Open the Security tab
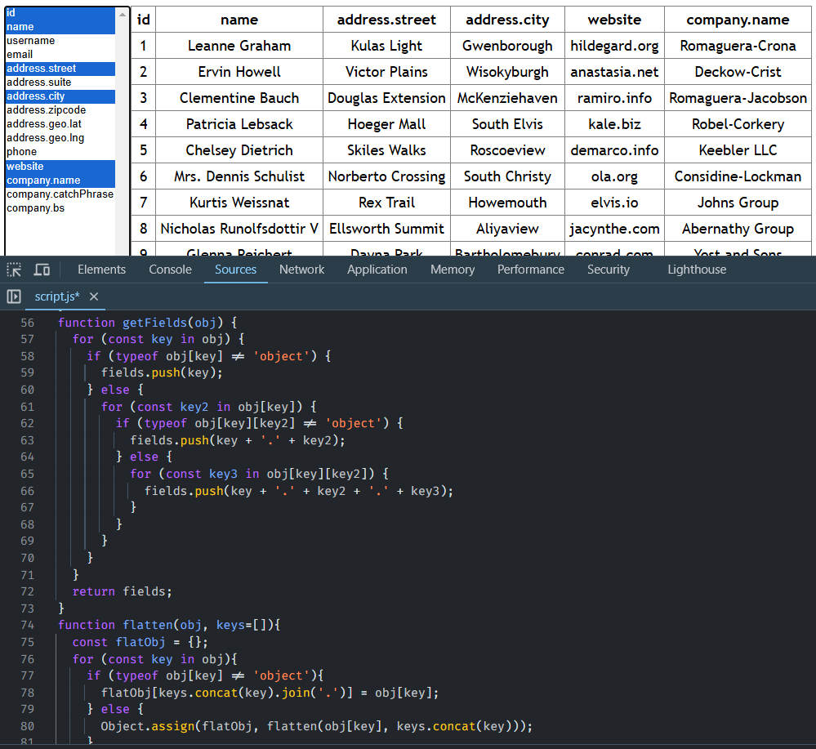 (x=609, y=270)
